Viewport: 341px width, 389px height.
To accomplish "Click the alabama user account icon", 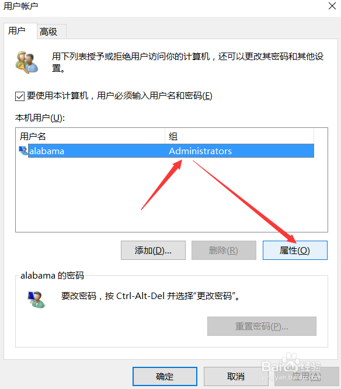I will 23,151.
